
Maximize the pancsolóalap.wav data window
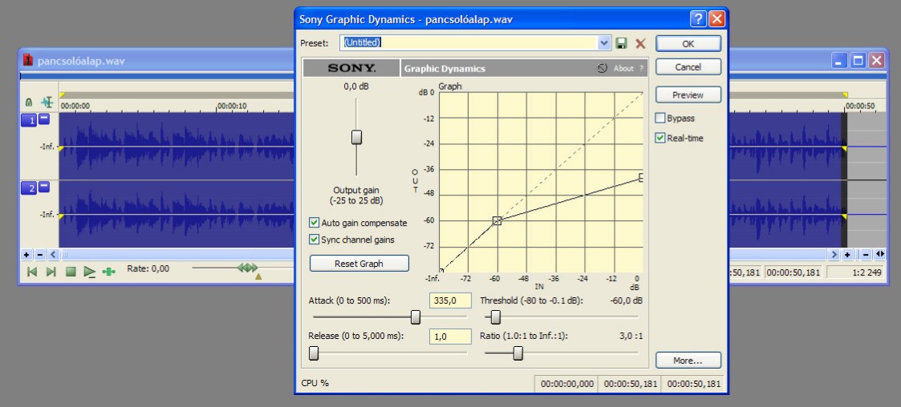click(858, 60)
